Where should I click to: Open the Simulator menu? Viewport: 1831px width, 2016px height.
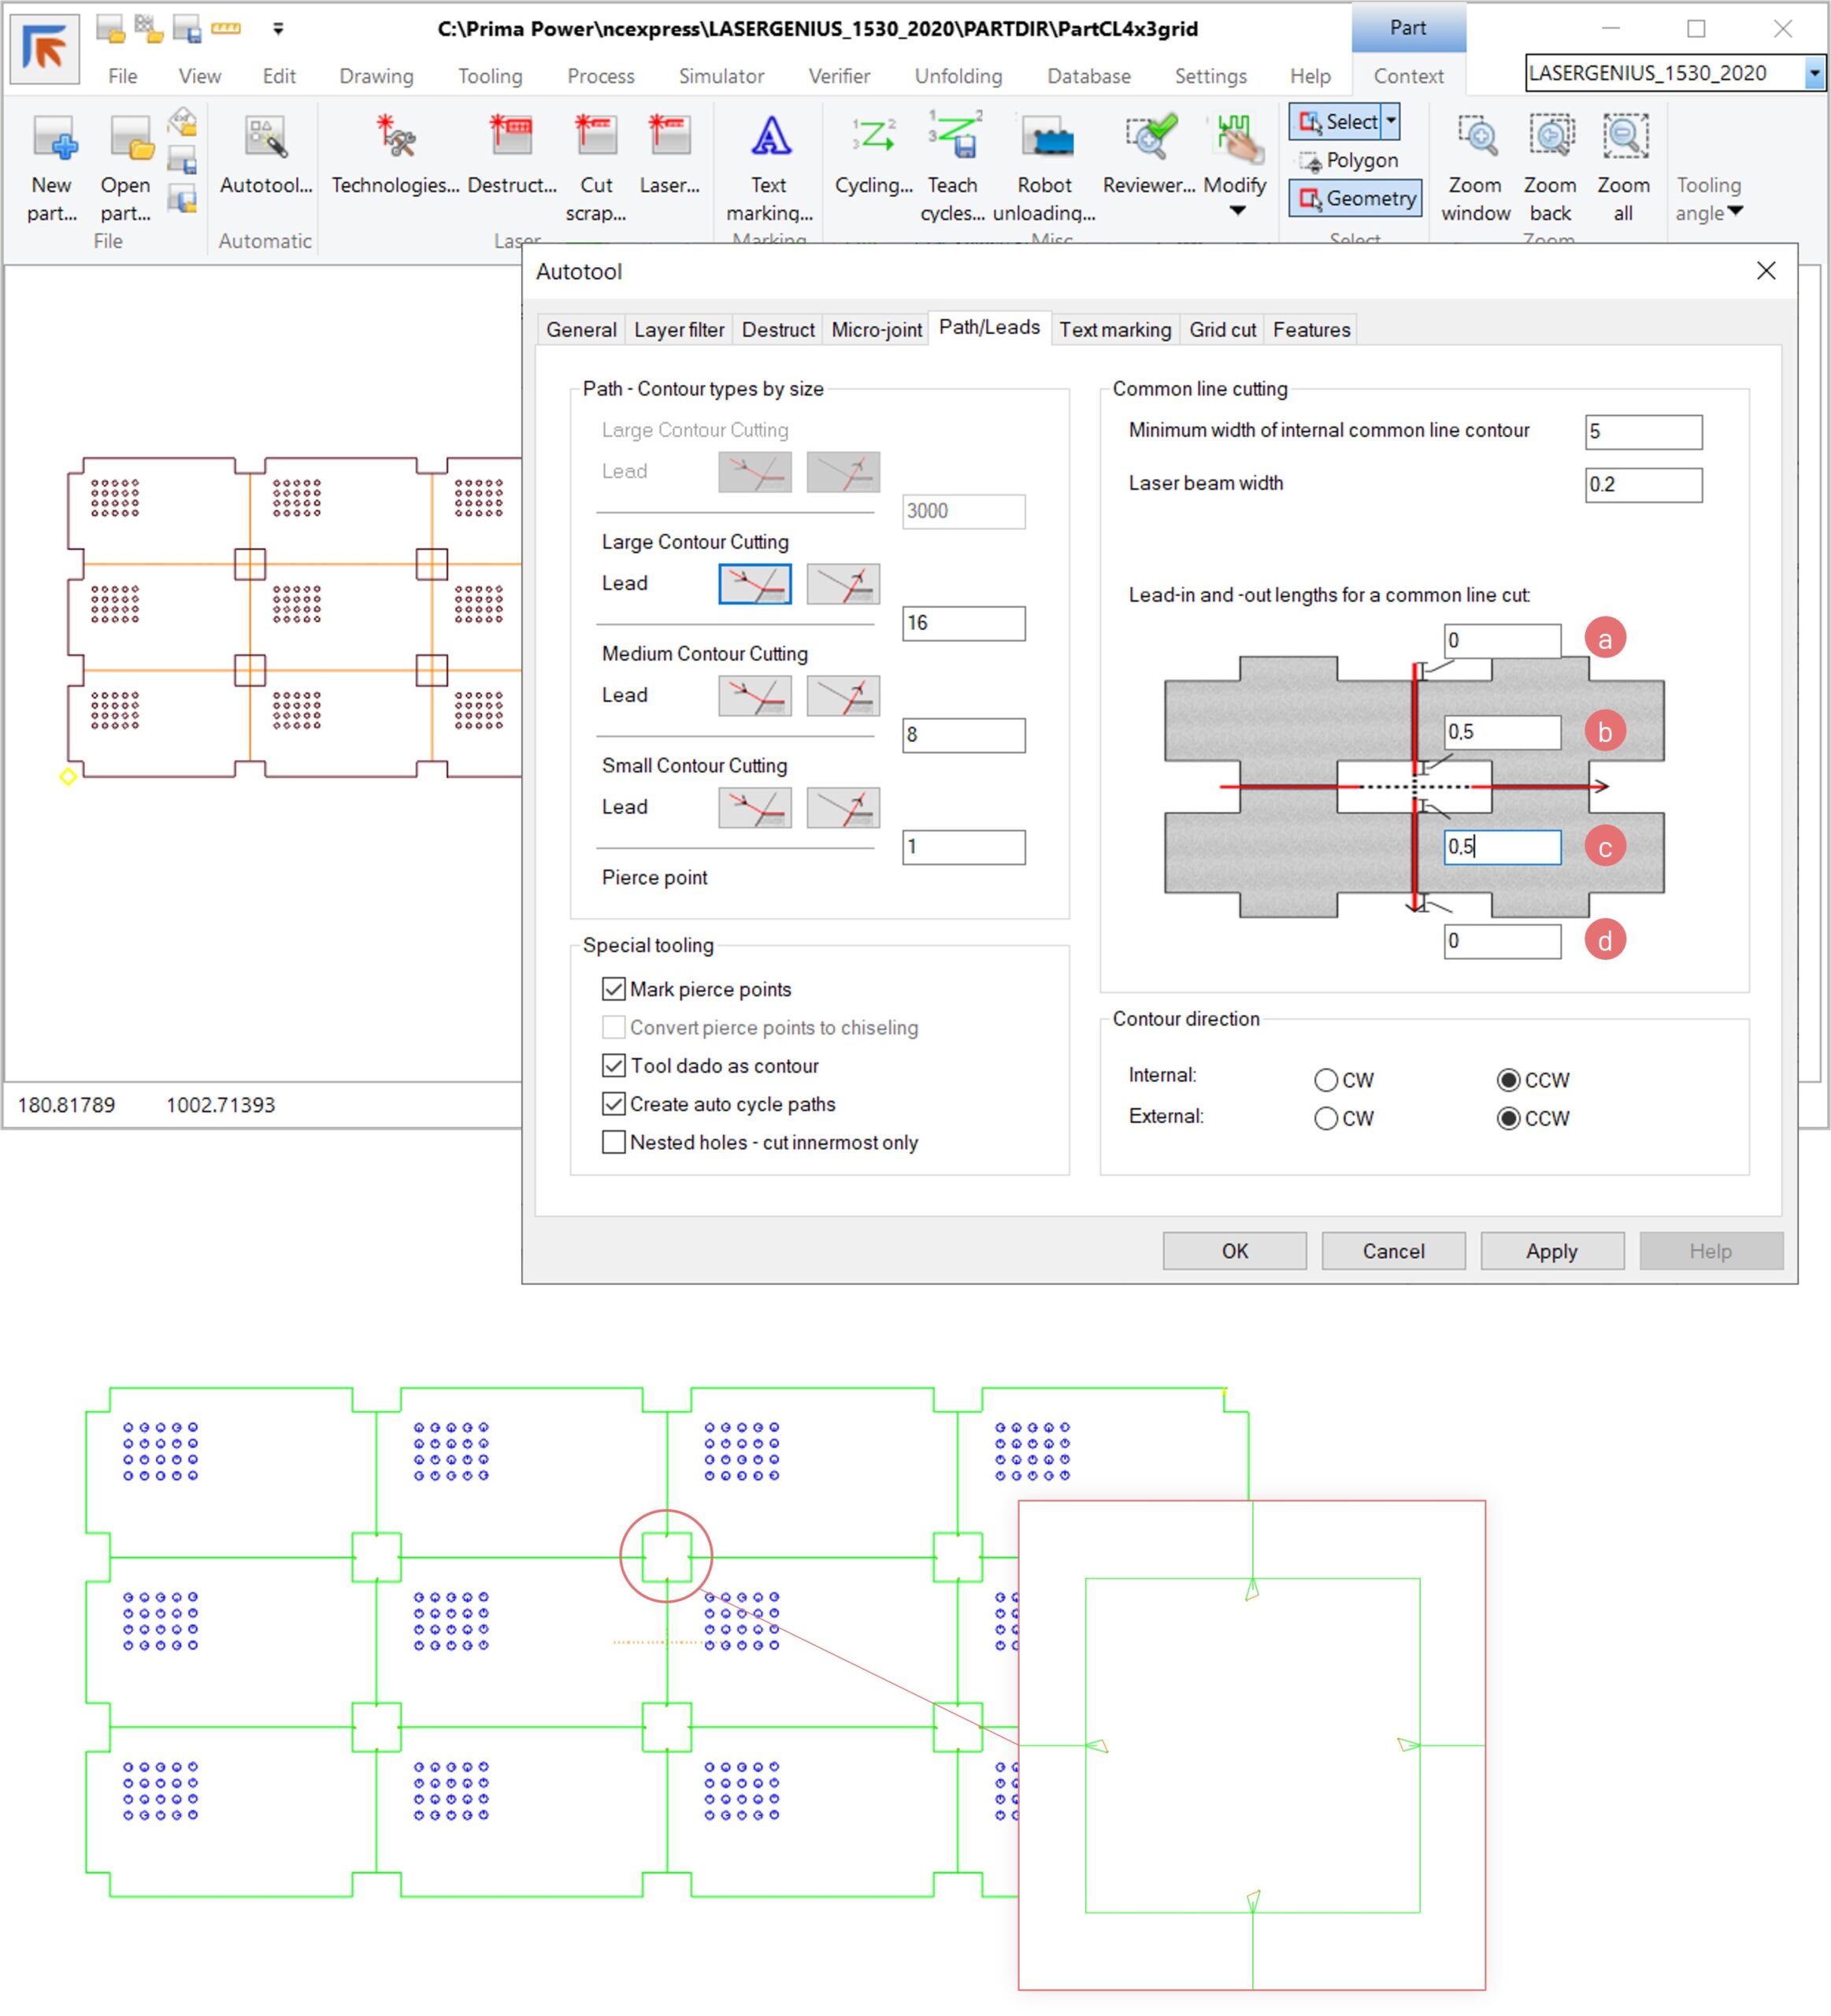pyautogui.click(x=721, y=76)
